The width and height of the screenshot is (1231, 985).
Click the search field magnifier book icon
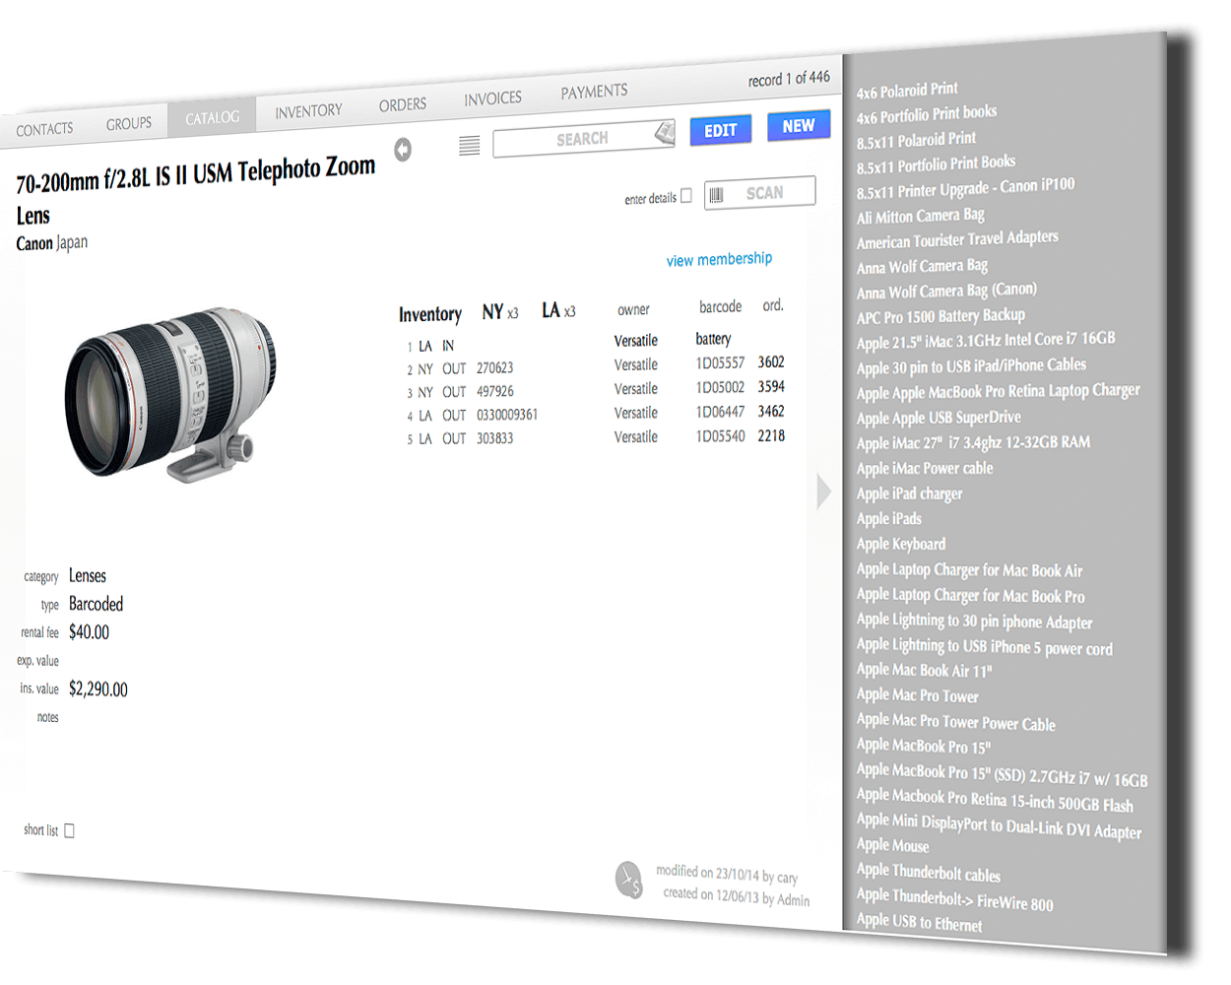click(665, 132)
